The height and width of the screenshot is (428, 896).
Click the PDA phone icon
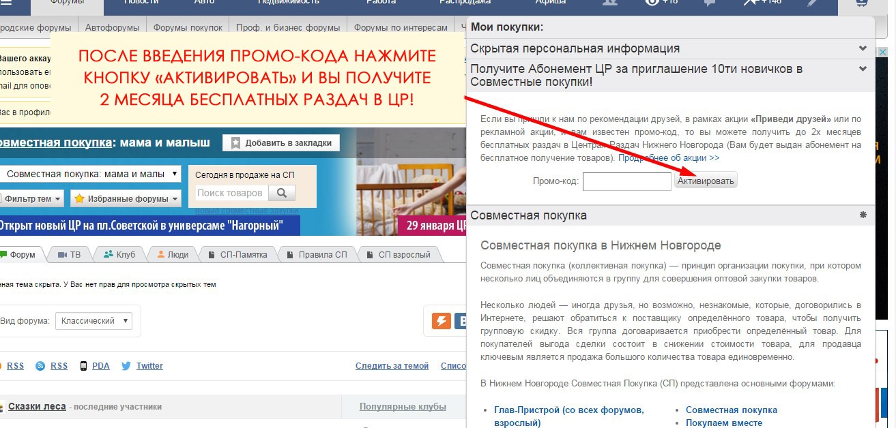pos(83,366)
